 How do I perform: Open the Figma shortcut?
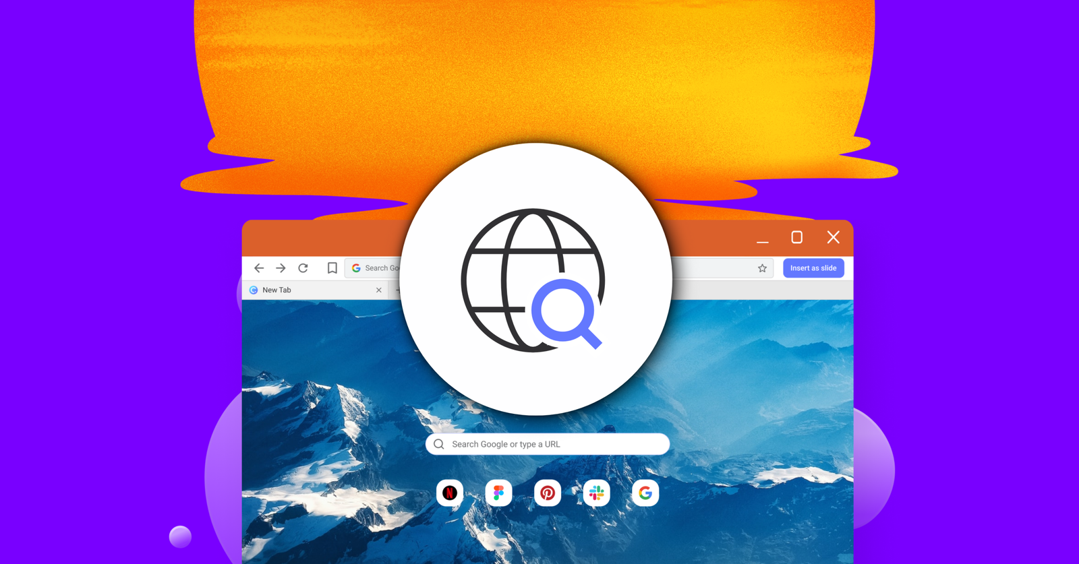[x=499, y=493]
